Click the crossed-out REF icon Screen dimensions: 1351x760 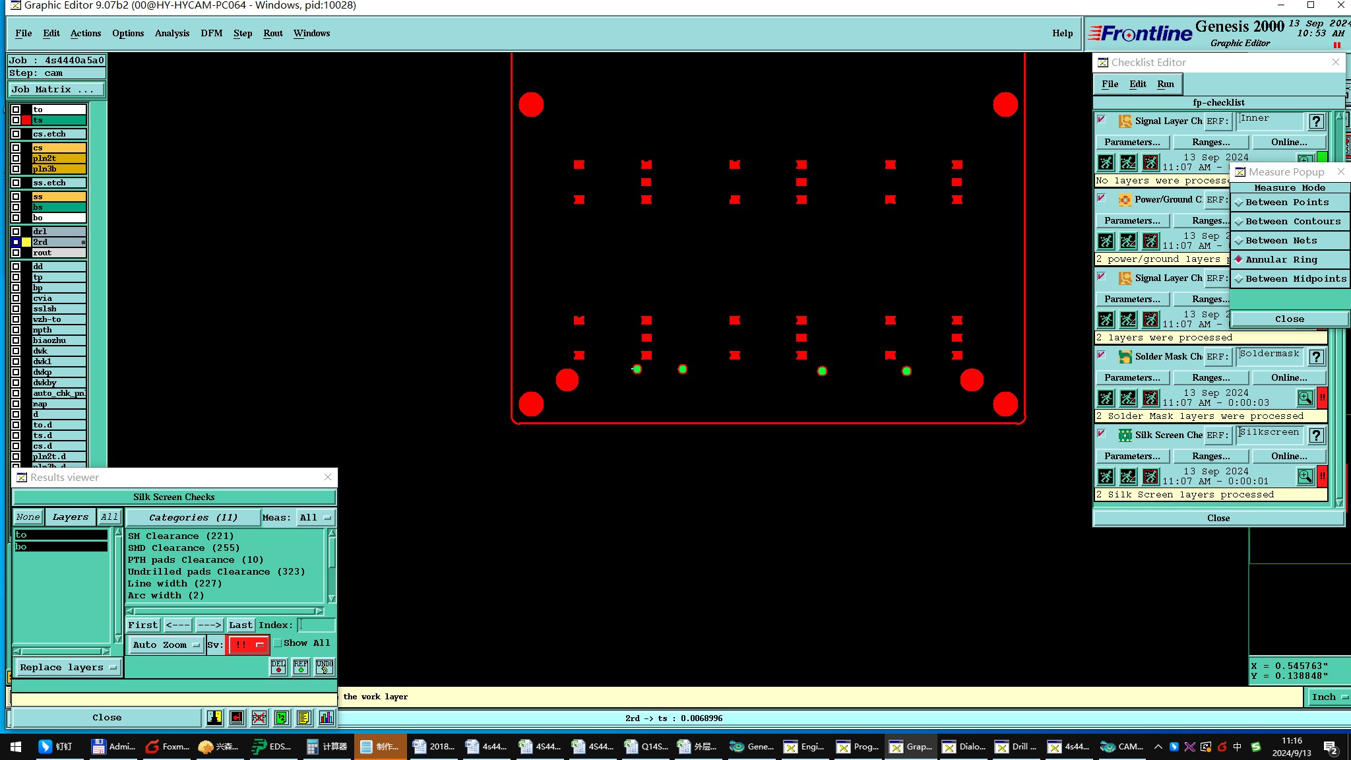pos(259,718)
